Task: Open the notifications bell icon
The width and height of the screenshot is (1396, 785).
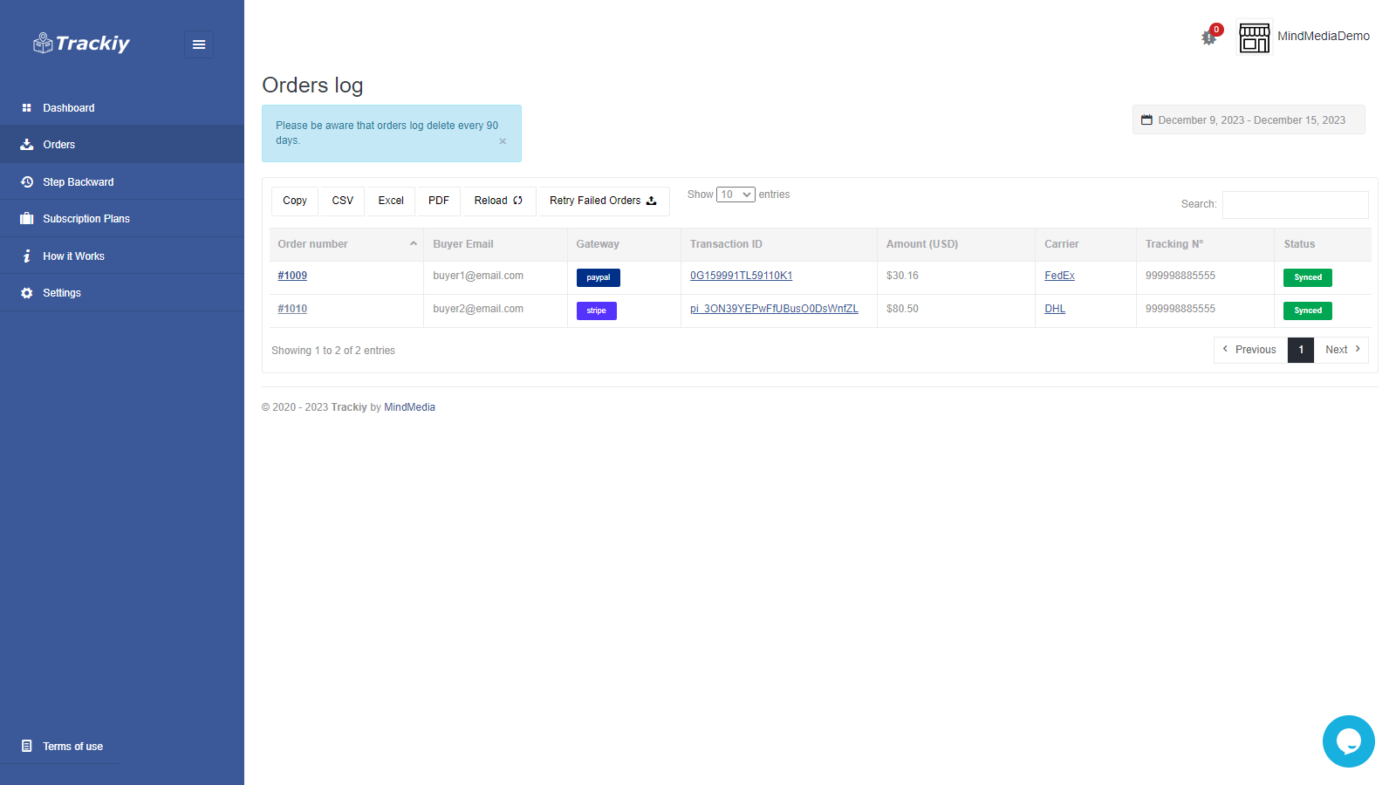Action: 1208,38
